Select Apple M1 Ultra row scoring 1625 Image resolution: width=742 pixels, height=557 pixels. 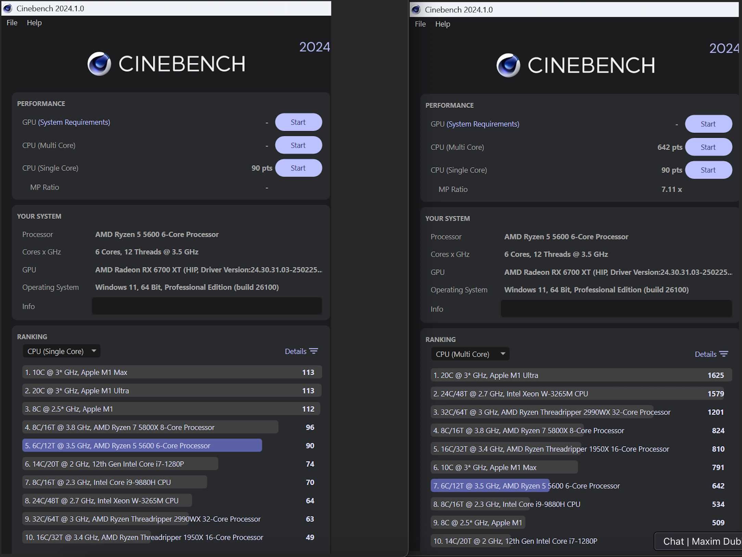pyautogui.click(x=581, y=375)
